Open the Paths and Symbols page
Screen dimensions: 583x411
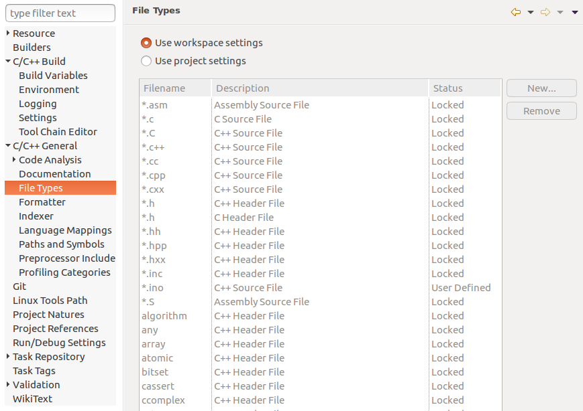click(x=62, y=244)
